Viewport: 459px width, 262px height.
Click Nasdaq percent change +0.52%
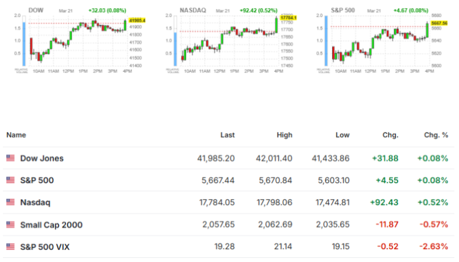pyautogui.click(x=433, y=202)
